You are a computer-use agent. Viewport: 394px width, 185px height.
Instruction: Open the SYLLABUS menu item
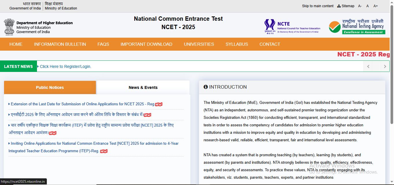[237, 44]
